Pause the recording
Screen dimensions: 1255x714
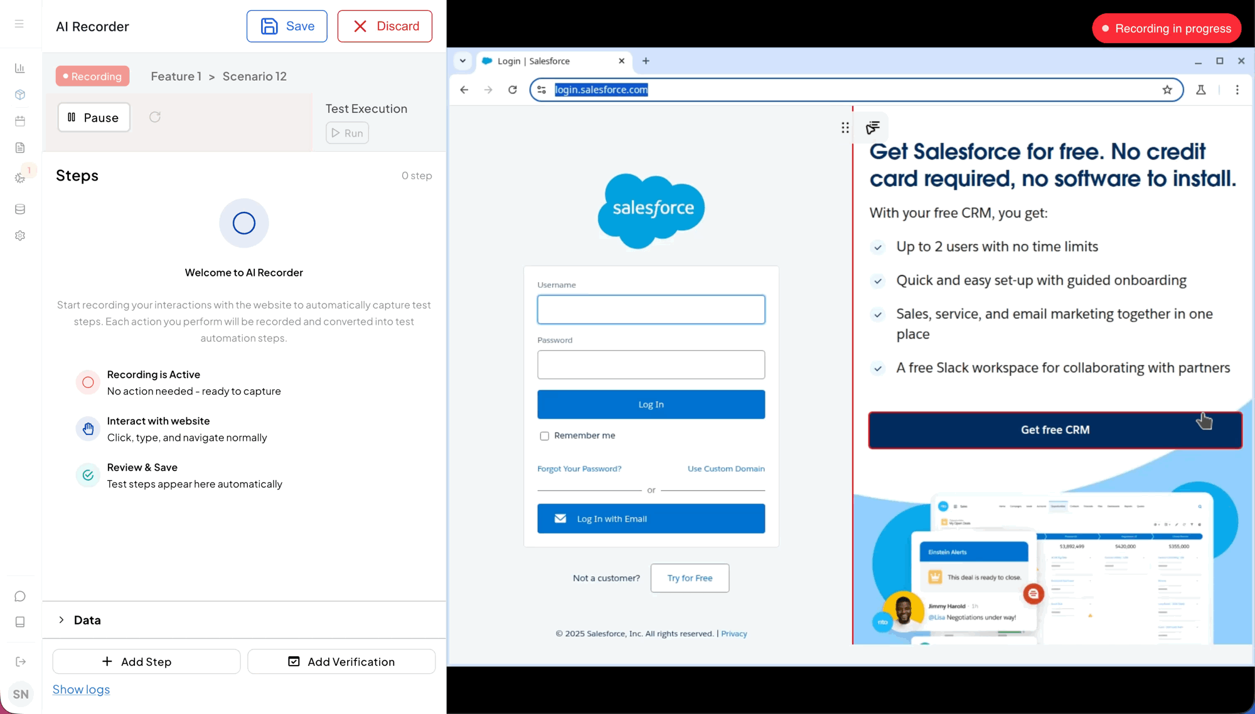pos(94,117)
